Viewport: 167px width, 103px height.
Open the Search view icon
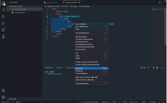[3, 10]
